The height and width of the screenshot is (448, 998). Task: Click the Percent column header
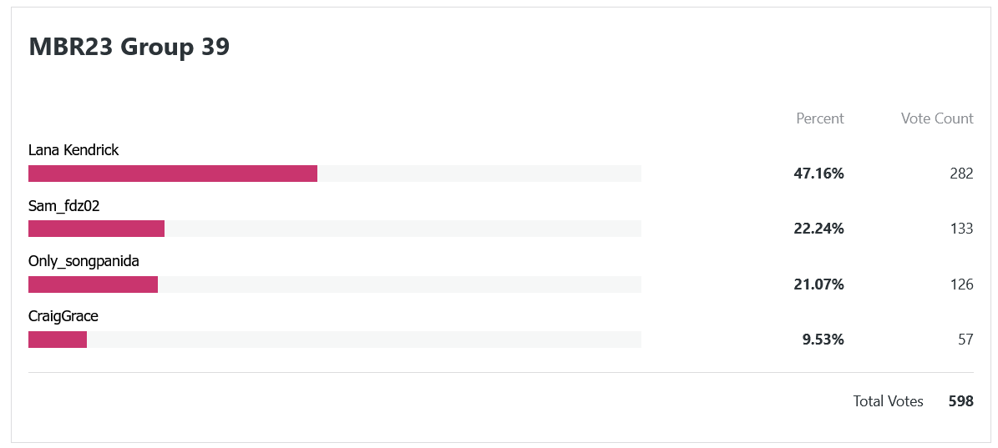pyautogui.click(x=820, y=118)
